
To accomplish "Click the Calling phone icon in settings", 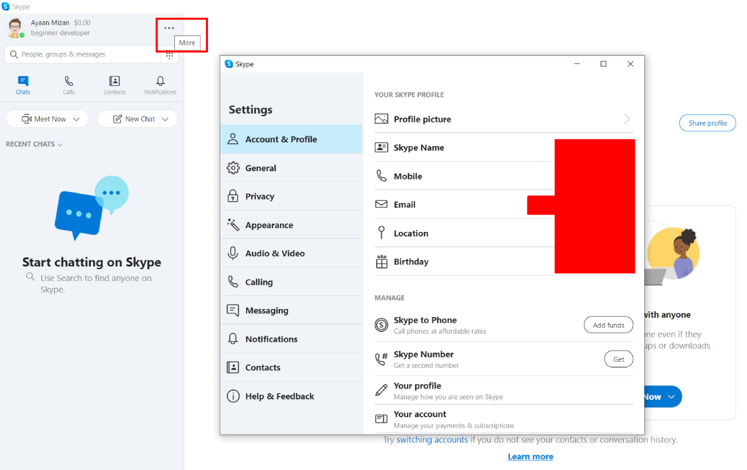I will 233,282.
